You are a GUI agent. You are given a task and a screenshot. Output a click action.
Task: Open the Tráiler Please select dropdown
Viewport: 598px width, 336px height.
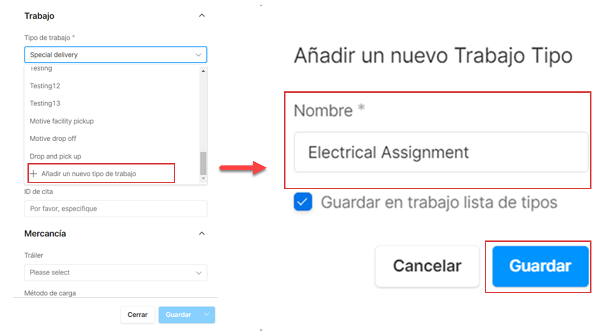point(116,273)
